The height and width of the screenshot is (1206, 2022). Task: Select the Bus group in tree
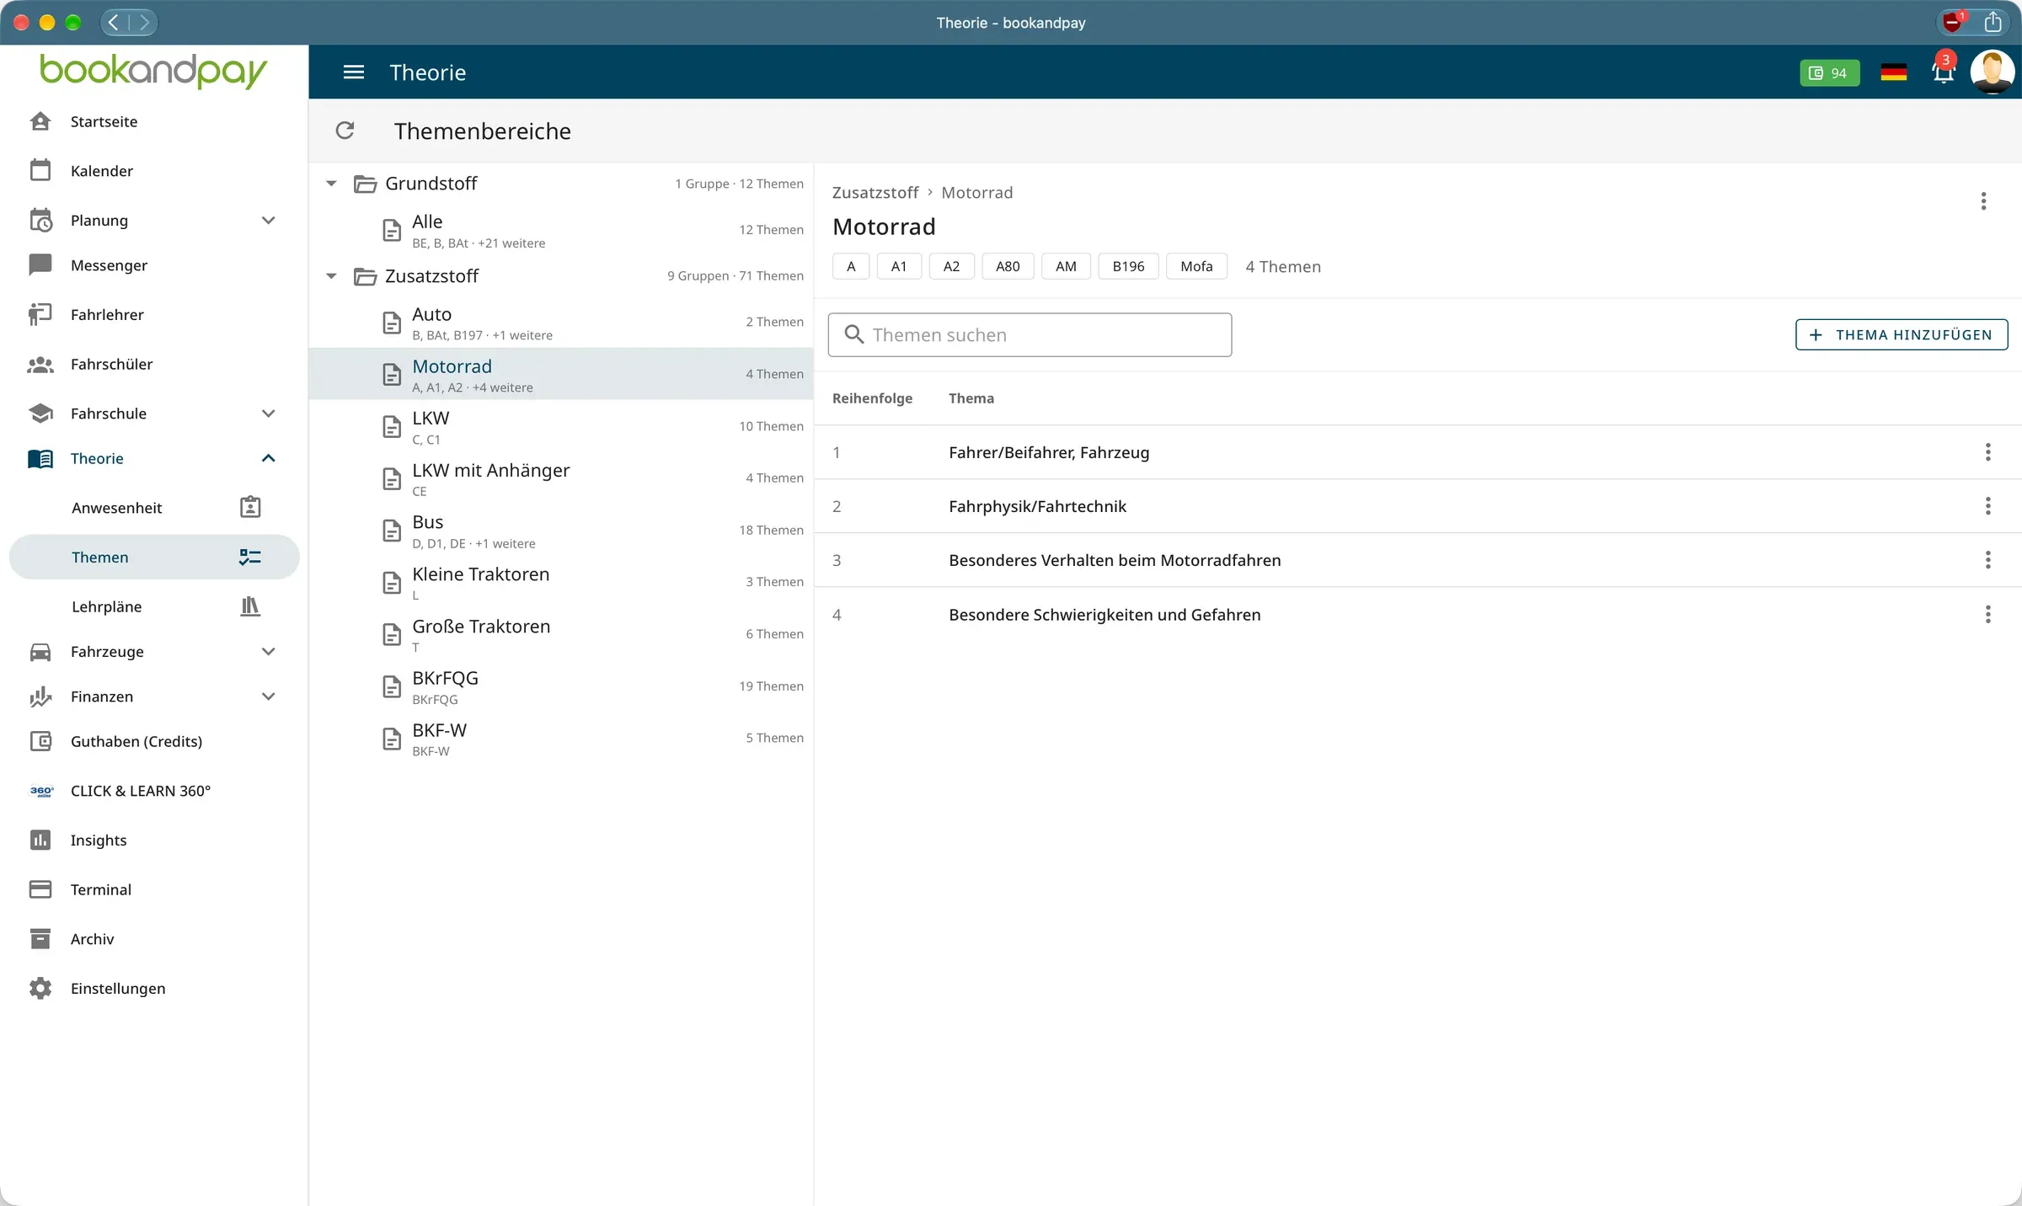[x=561, y=531]
